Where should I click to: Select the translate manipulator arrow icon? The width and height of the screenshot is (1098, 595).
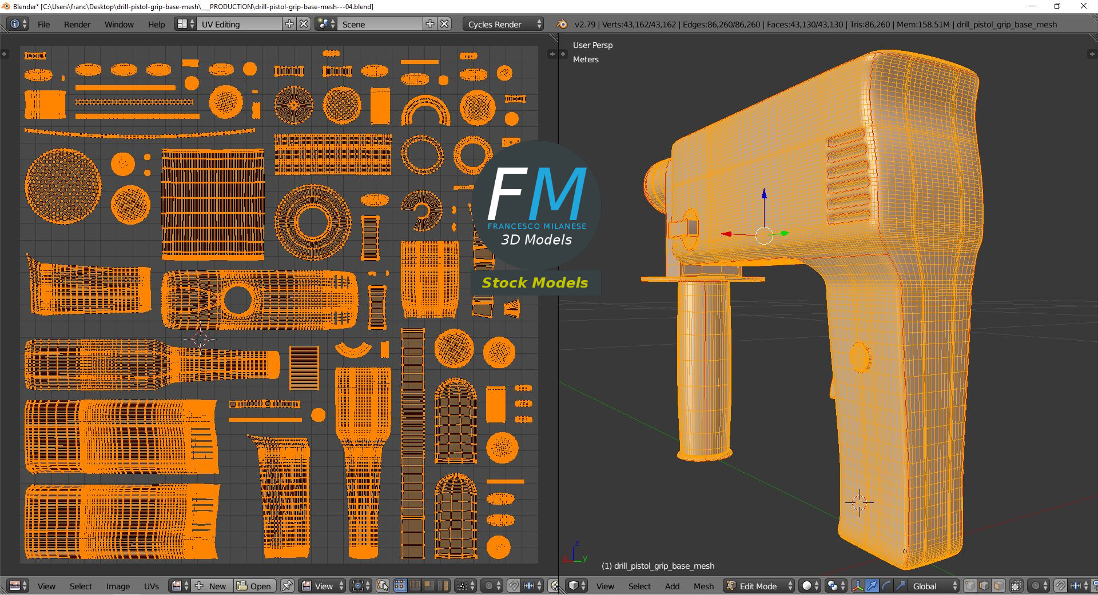(x=872, y=586)
